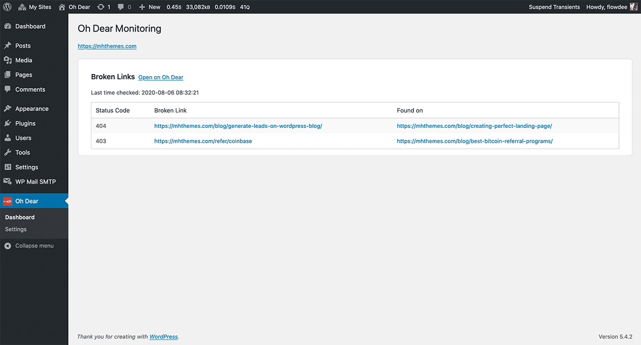This screenshot has height=345, width=641.
Task: Click the 404 status code cell
Action: coord(101,126)
